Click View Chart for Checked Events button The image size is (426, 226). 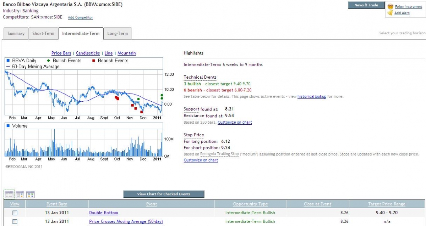(x=164, y=194)
